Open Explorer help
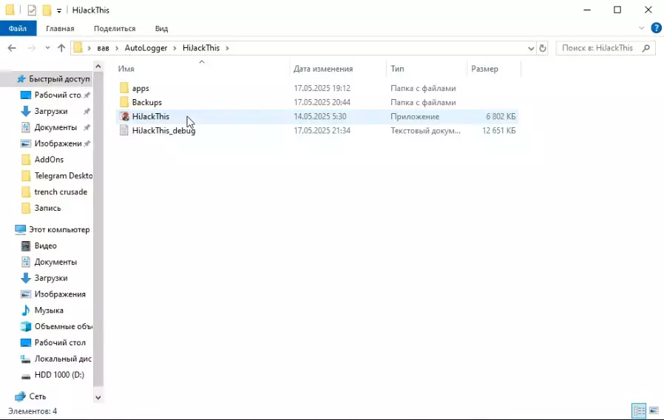 [x=656, y=28]
